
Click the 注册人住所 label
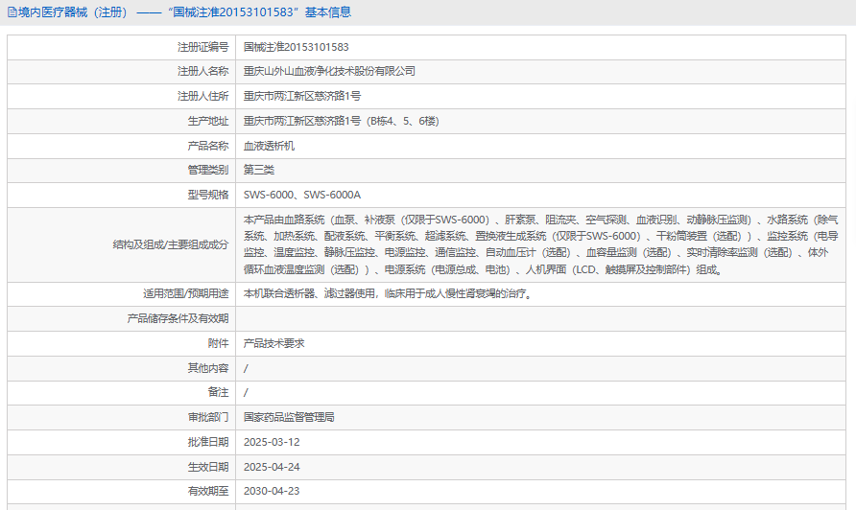203,96
